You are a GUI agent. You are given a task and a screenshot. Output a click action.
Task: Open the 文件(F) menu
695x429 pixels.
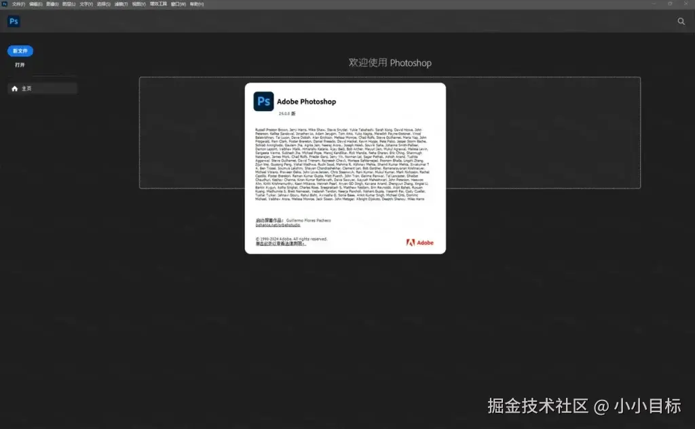tap(18, 4)
